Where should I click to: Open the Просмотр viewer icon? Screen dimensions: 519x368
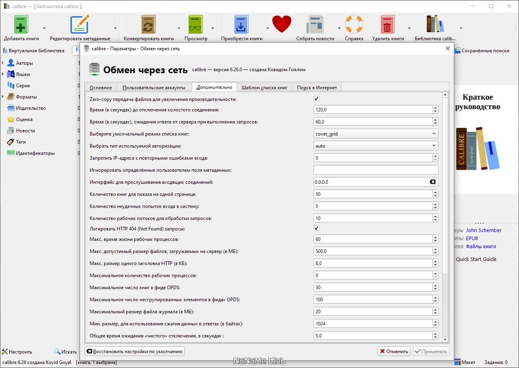coord(196,25)
